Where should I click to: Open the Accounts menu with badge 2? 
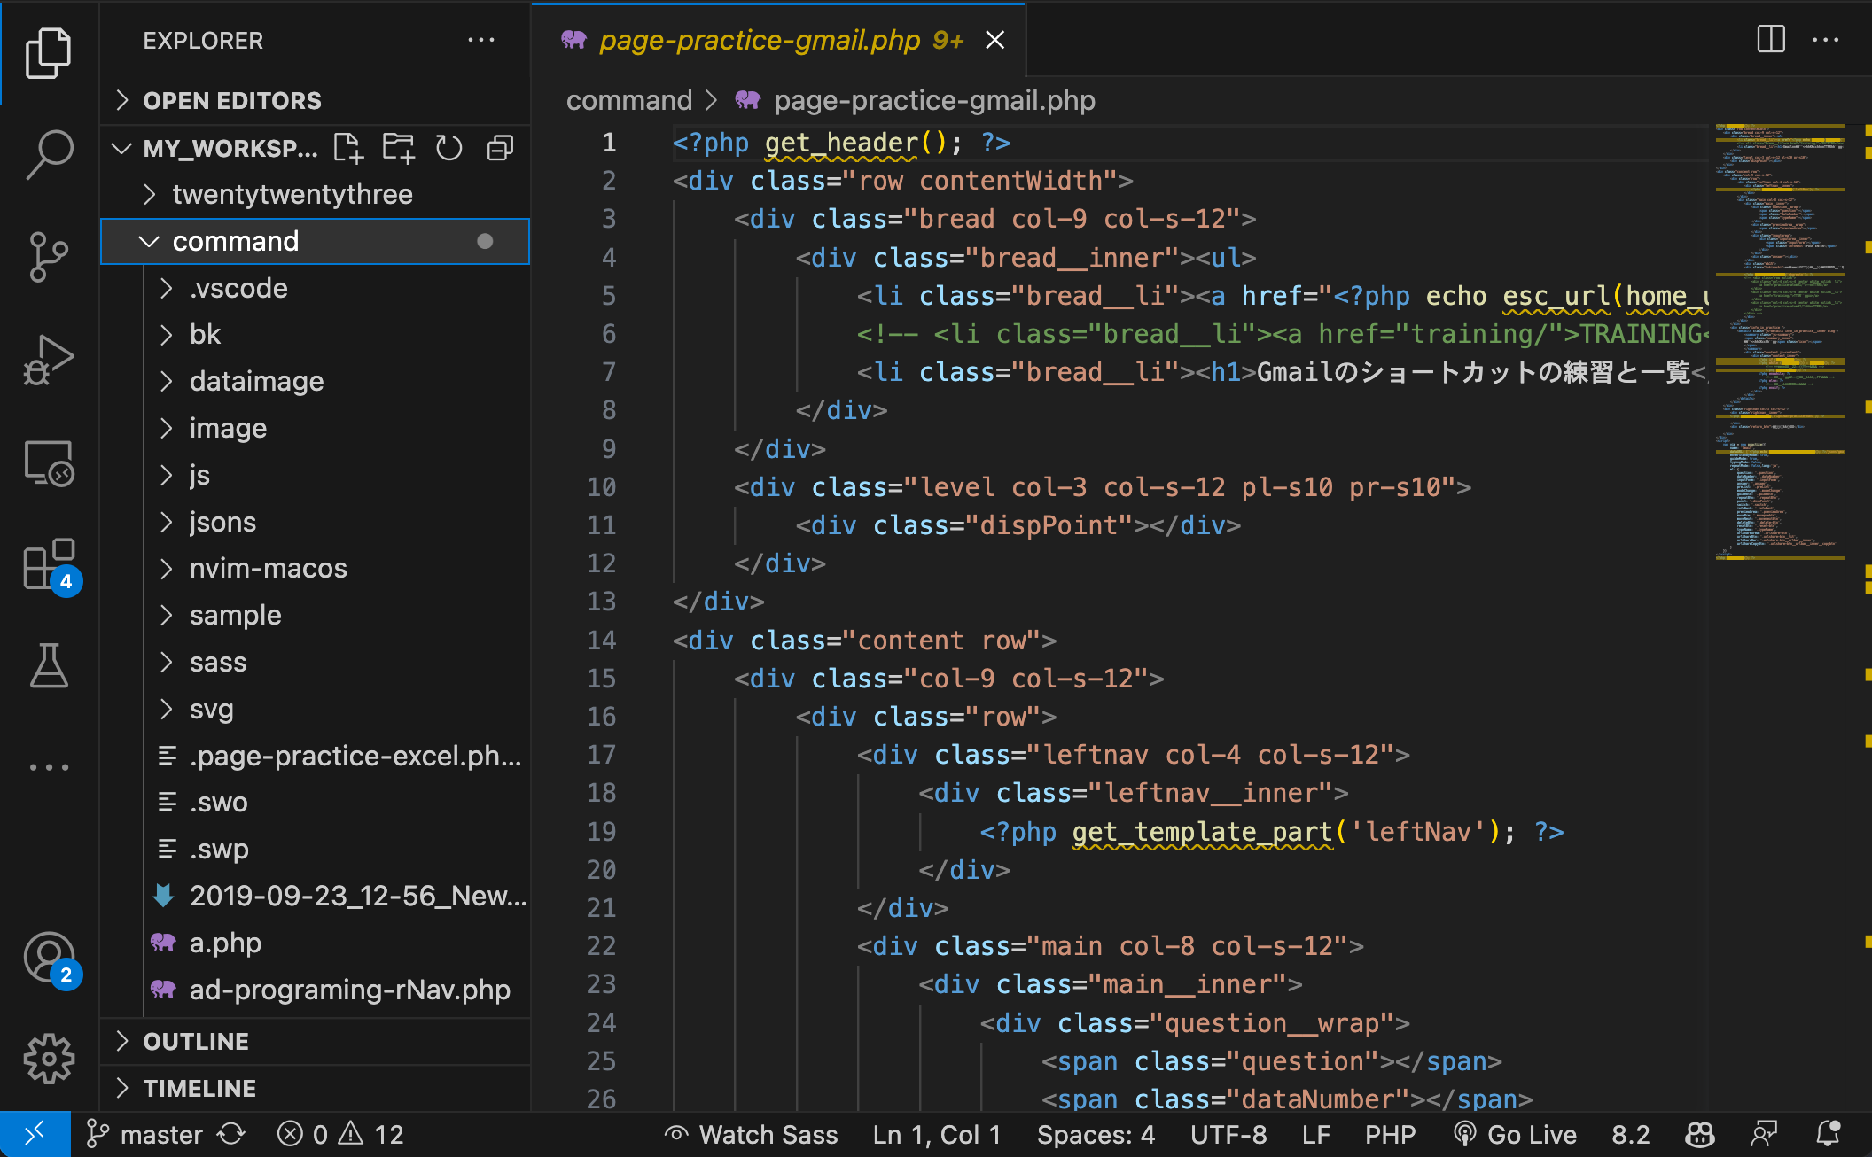coord(51,959)
